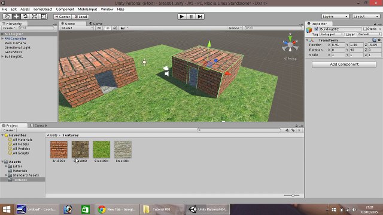Start Play mode
Screen dimensions: 383x215
[182, 17]
